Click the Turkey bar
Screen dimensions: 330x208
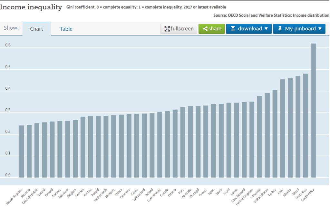click(x=275, y=134)
